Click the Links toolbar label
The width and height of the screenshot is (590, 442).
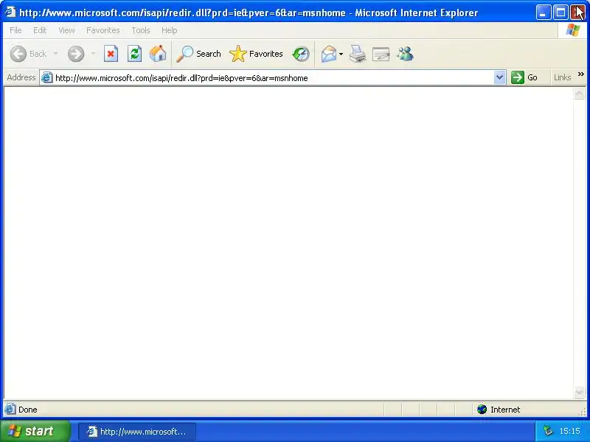click(x=563, y=77)
